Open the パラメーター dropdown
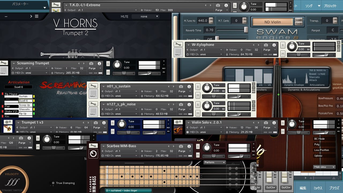Viewport: 343px width, 193px height. [x=24, y=5]
